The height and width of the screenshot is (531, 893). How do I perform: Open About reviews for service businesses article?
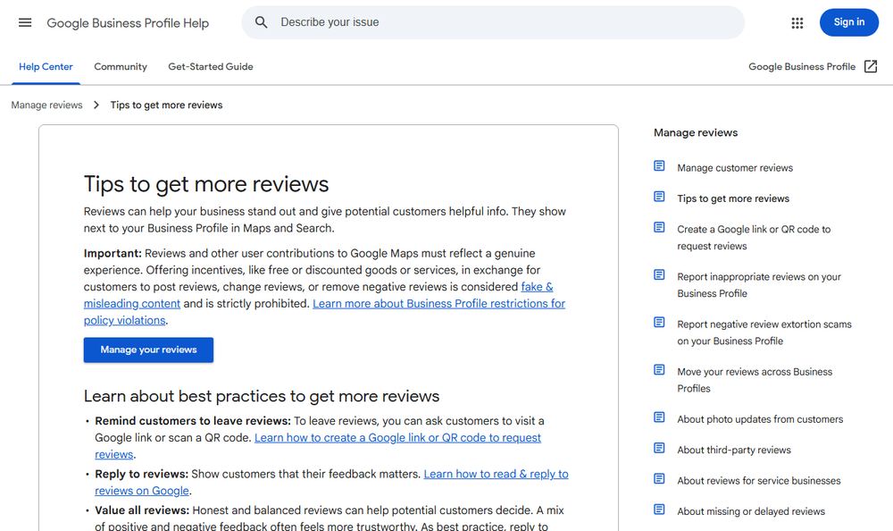point(758,481)
